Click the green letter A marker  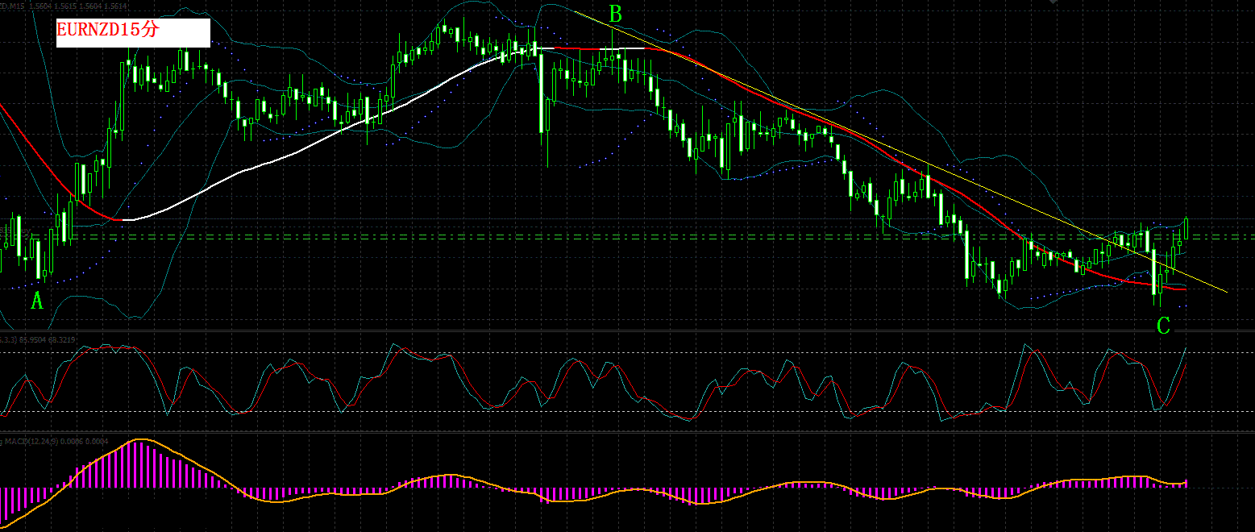36,301
